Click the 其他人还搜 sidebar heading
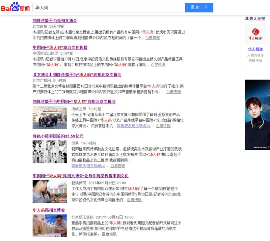This screenshot has height=241, width=270. point(255,19)
